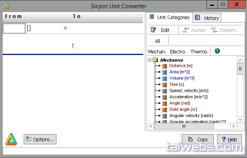The width and height of the screenshot is (247, 158).
Task: Click the globe icon in category bar
Action: click(217, 51)
